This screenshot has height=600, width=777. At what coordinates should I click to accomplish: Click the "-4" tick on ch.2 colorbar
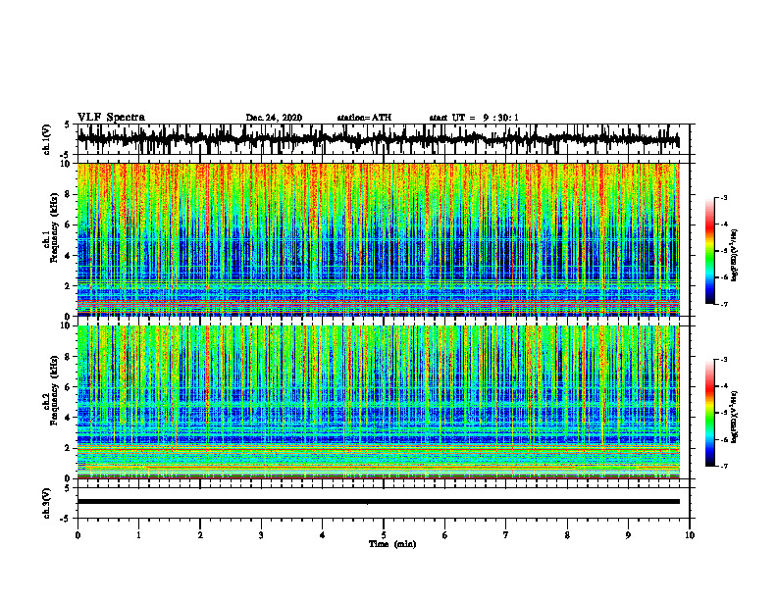[724, 386]
